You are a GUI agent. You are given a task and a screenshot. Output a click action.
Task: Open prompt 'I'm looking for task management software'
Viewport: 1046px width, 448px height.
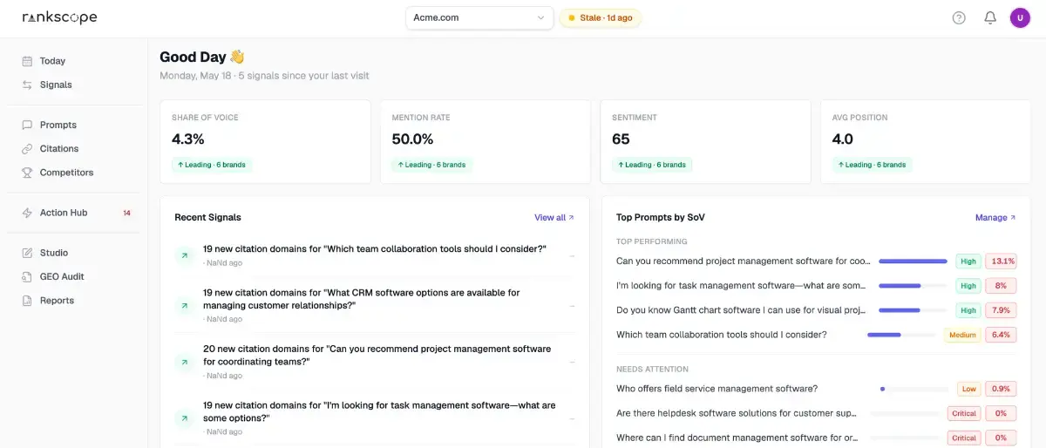741,285
